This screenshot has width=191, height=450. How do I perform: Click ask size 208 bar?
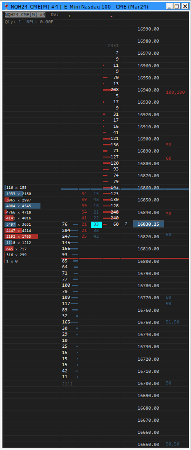(x=111, y=90)
